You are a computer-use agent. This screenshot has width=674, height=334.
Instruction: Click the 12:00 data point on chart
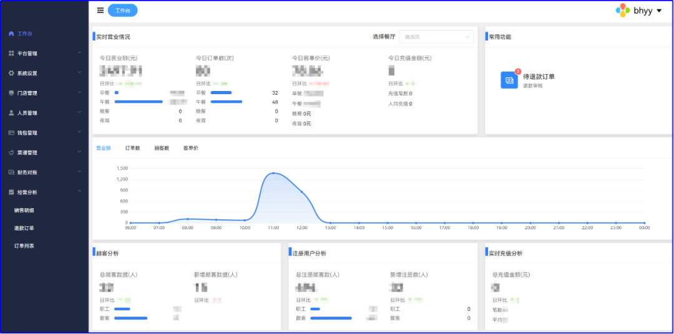pyautogui.click(x=302, y=192)
